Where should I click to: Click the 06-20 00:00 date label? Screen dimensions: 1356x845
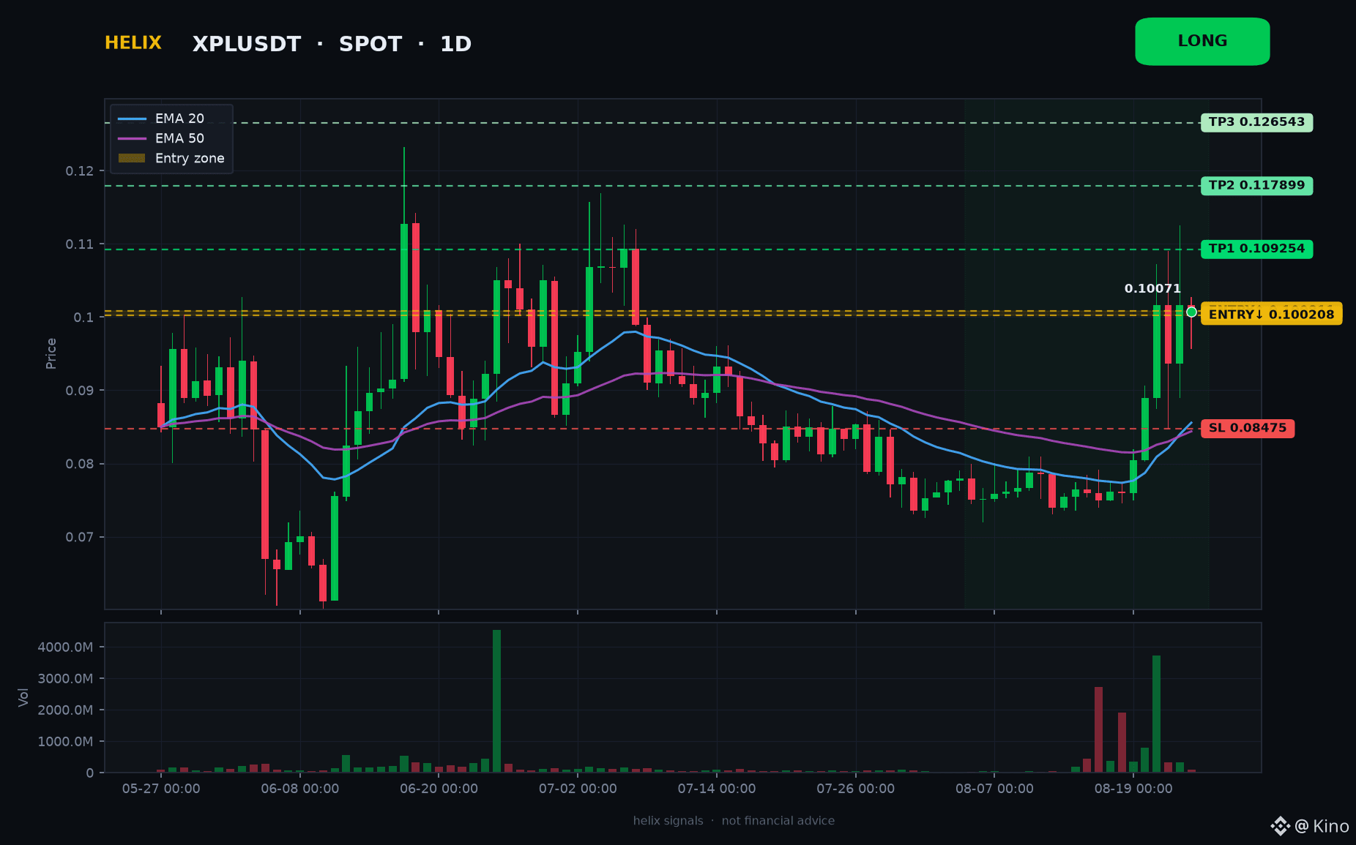click(x=439, y=789)
